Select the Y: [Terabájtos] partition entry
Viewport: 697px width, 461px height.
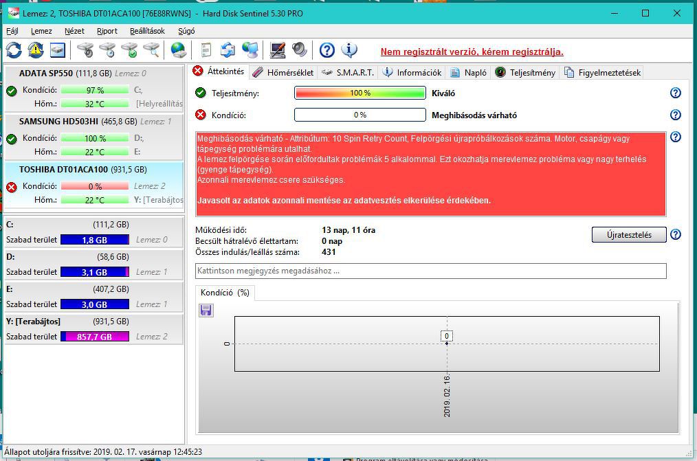coord(93,329)
